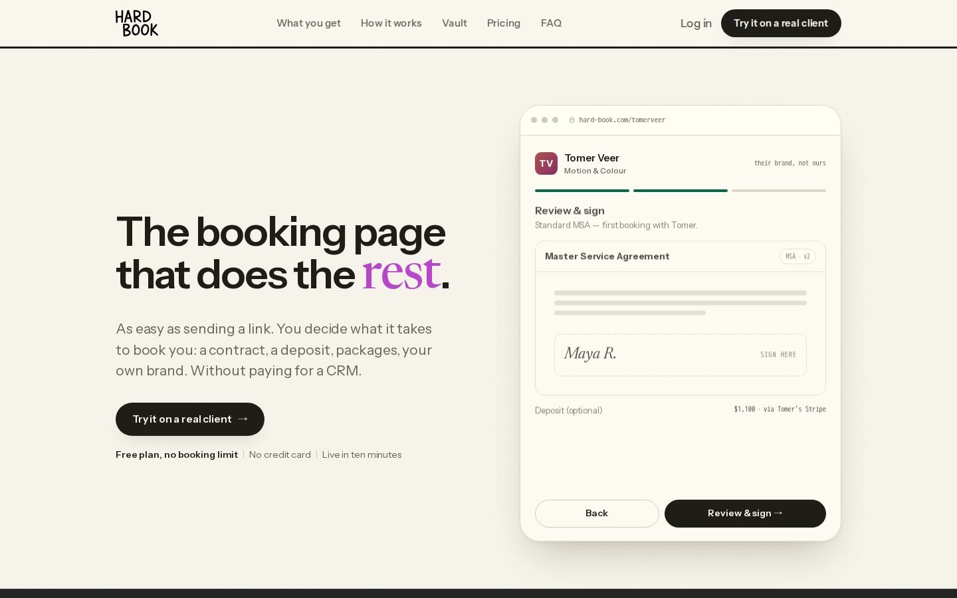Click the Log in link

point(696,23)
